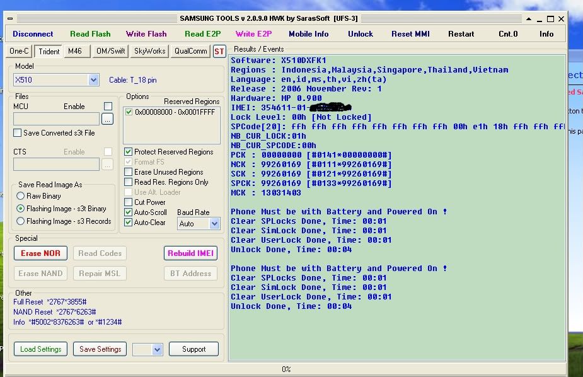Expand the Model X510 dropdown
Image resolution: width=583 pixels, height=377 pixels.
pyautogui.click(x=93, y=79)
